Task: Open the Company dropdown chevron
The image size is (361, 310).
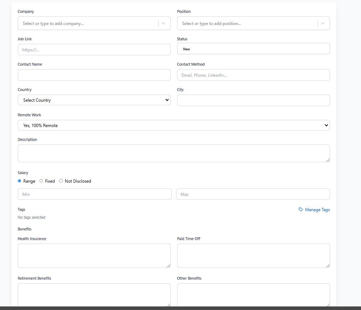Action: pyautogui.click(x=163, y=24)
